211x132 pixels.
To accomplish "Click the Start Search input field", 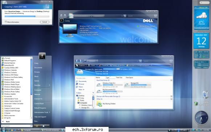I will click(x=16, y=126).
